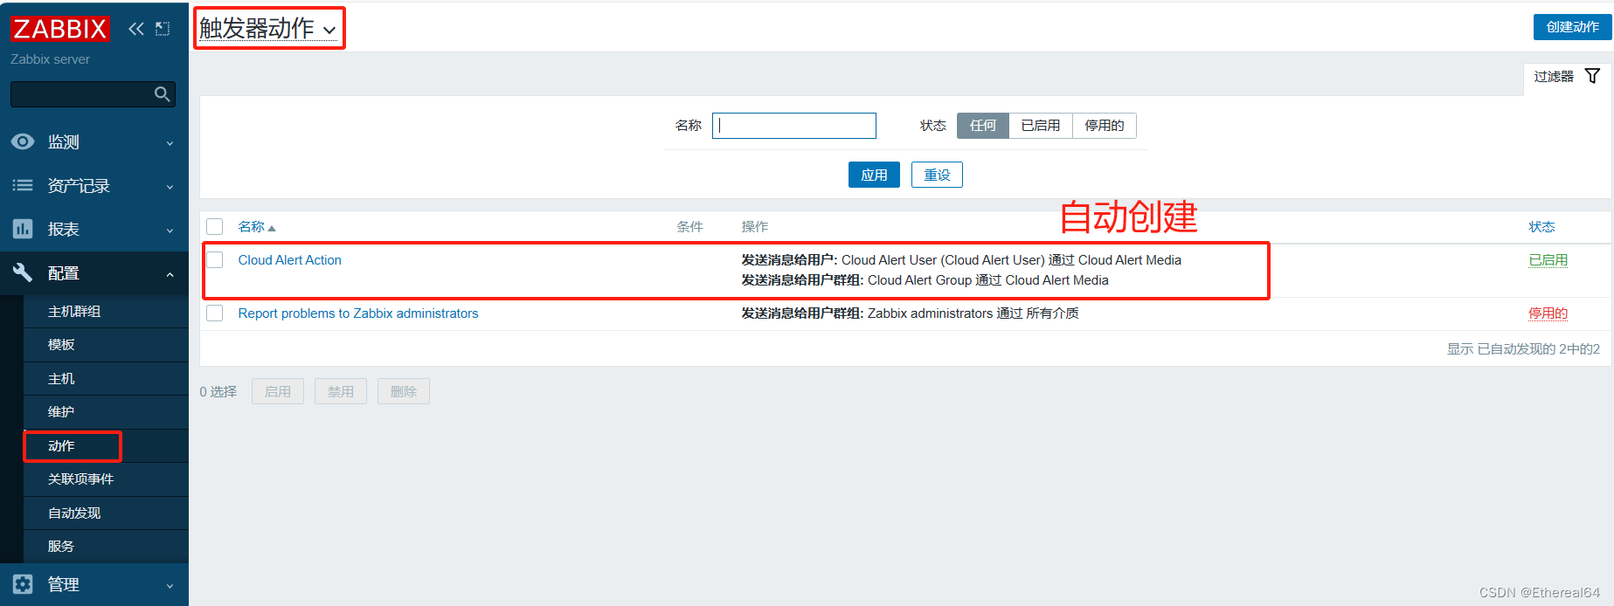
Task: Select status filter 任何
Action: pos(983,126)
